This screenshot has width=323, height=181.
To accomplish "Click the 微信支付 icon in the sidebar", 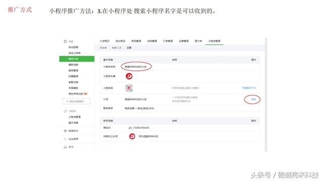I will 65,131.
